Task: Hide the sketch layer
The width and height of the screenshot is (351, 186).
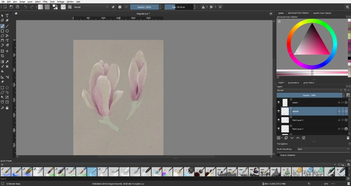Action: pyautogui.click(x=279, y=103)
